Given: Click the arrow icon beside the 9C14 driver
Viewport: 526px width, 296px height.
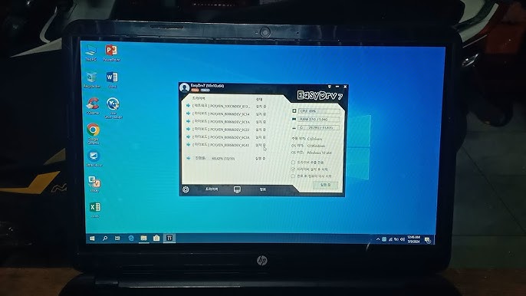Looking at the screenshot, I should click(188, 113).
